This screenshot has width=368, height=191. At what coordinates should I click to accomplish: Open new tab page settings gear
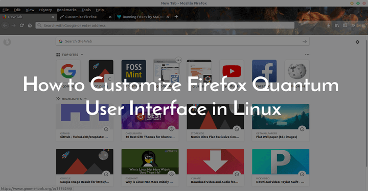(357, 42)
